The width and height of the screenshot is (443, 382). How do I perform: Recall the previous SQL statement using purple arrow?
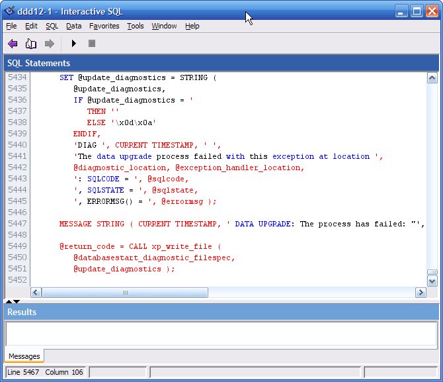[13, 44]
